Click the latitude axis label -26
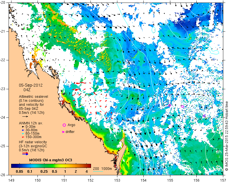The height and width of the screenshot is (183, 229). point(3,175)
